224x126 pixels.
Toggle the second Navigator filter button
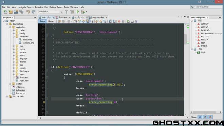205,117
